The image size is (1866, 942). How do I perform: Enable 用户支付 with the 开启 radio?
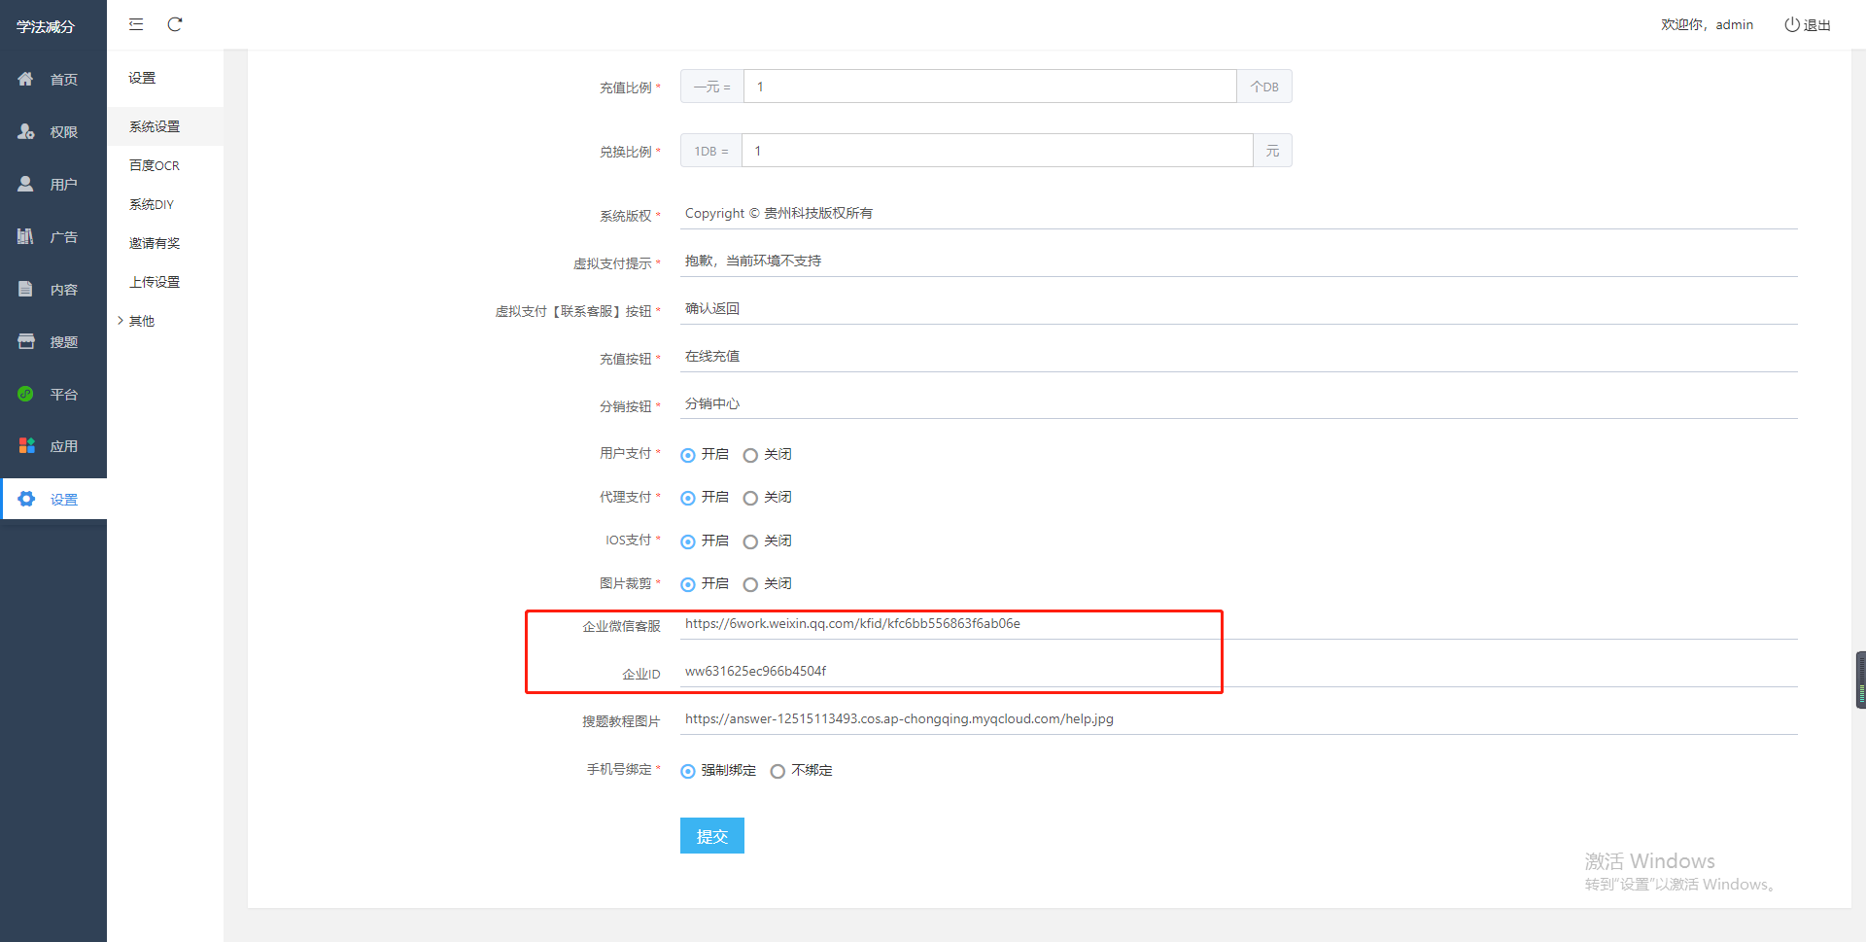(688, 455)
